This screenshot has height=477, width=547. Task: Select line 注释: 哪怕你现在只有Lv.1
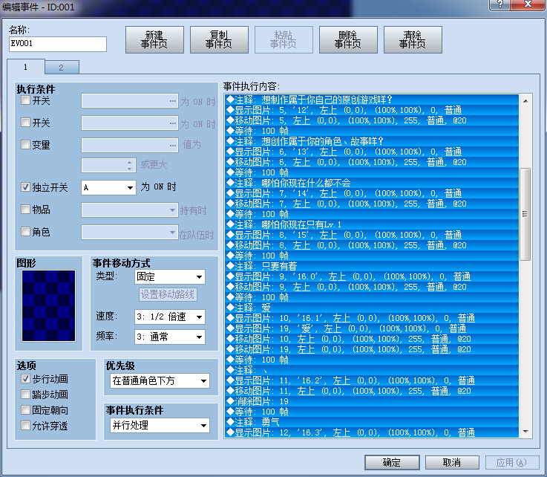[x=372, y=224]
